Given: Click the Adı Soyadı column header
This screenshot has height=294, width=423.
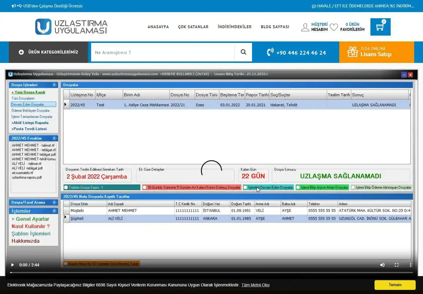Looking at the screenshot, I should 141,204.
